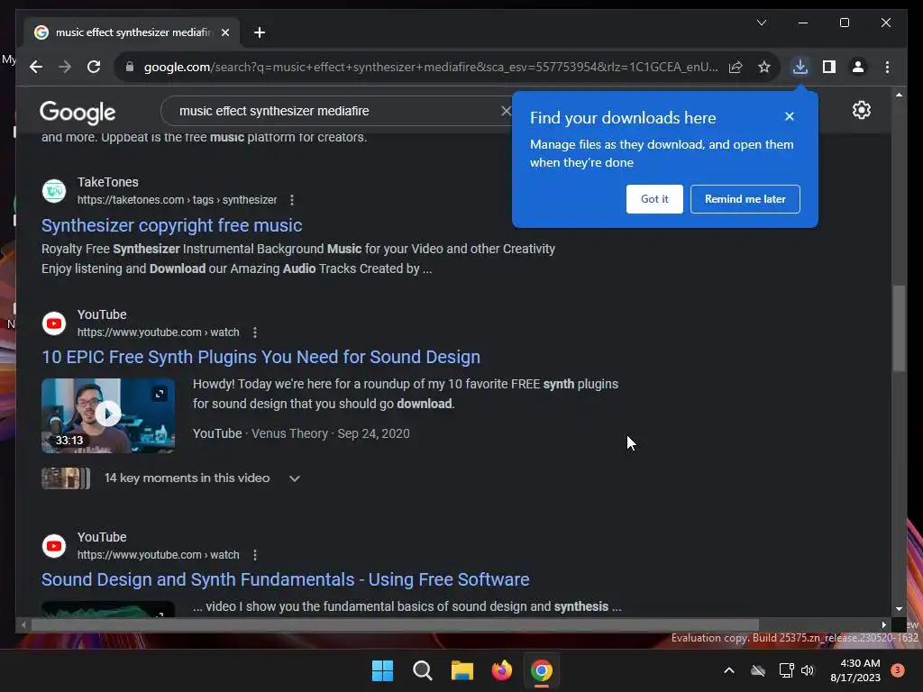923x692 pixels.
Task: Expand 14 key moments in this video
Action: coord(295,478)
